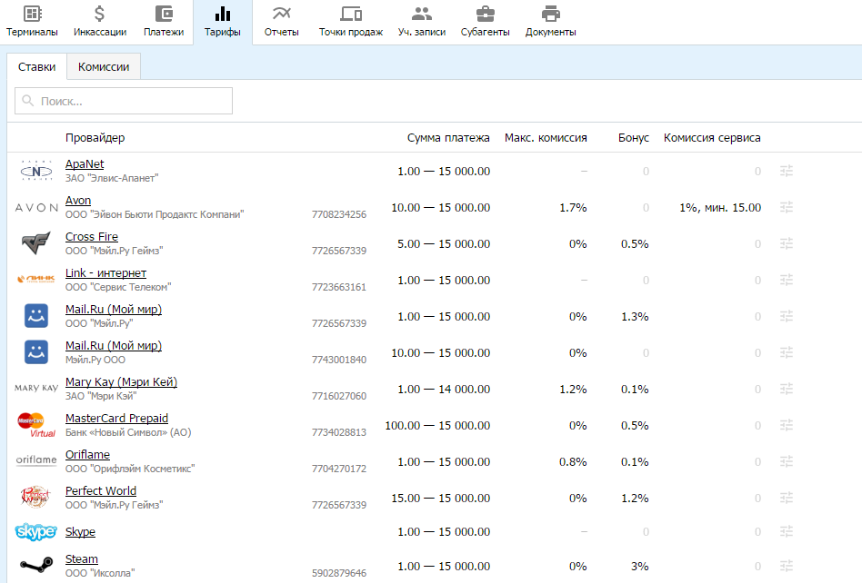
Task: Click settings sliders icon for Mail.Ru 7726567339 row
Action: (787, 316)
